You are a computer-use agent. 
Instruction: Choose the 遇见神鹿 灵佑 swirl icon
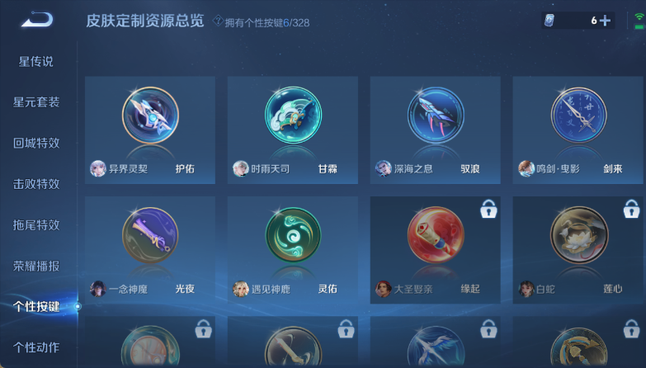click(293, 235)
